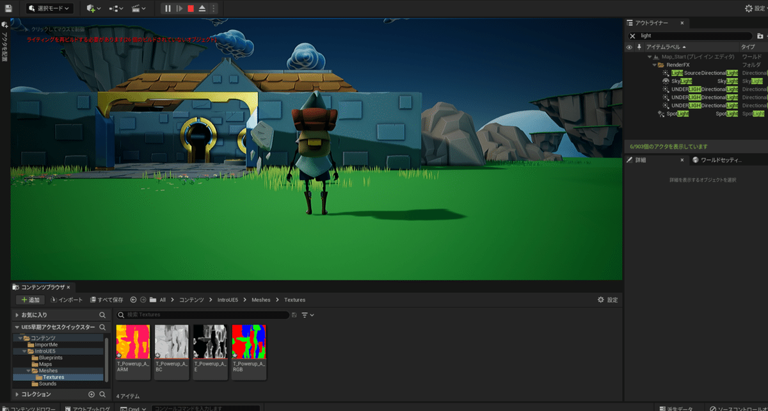Open the play options three-dot menu
The image size is (768, 411).
213,8
